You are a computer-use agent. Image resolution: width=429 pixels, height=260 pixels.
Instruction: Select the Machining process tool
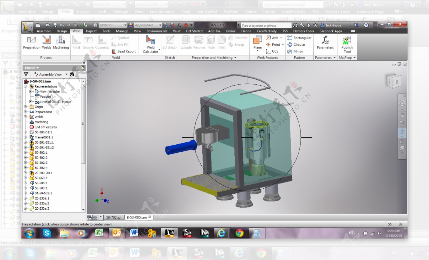pos(61,43)
